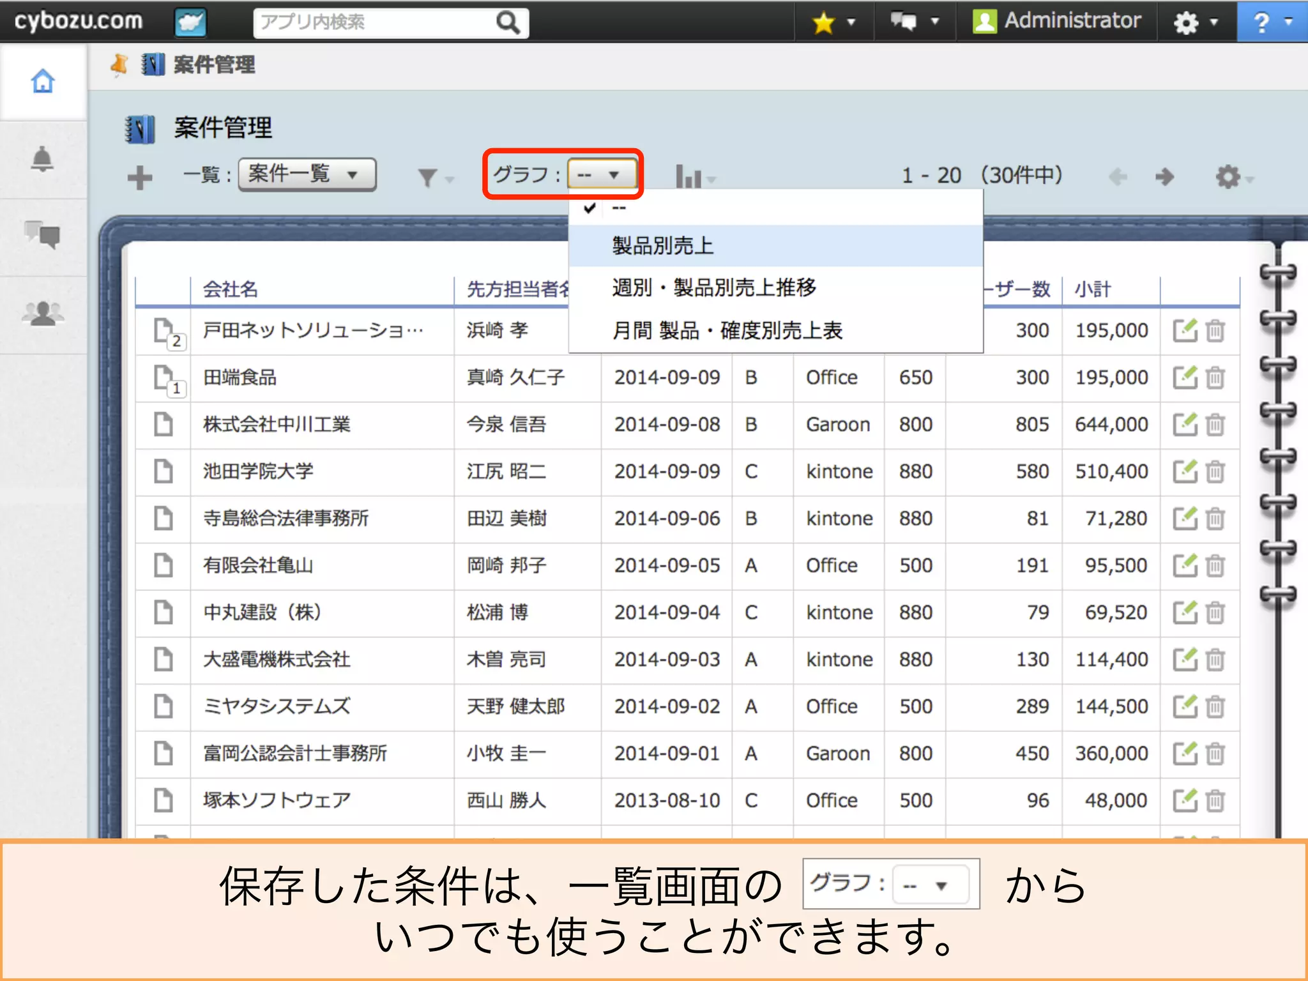
Task: Add a new record with plus icon
Action: (x=139, y=178)
